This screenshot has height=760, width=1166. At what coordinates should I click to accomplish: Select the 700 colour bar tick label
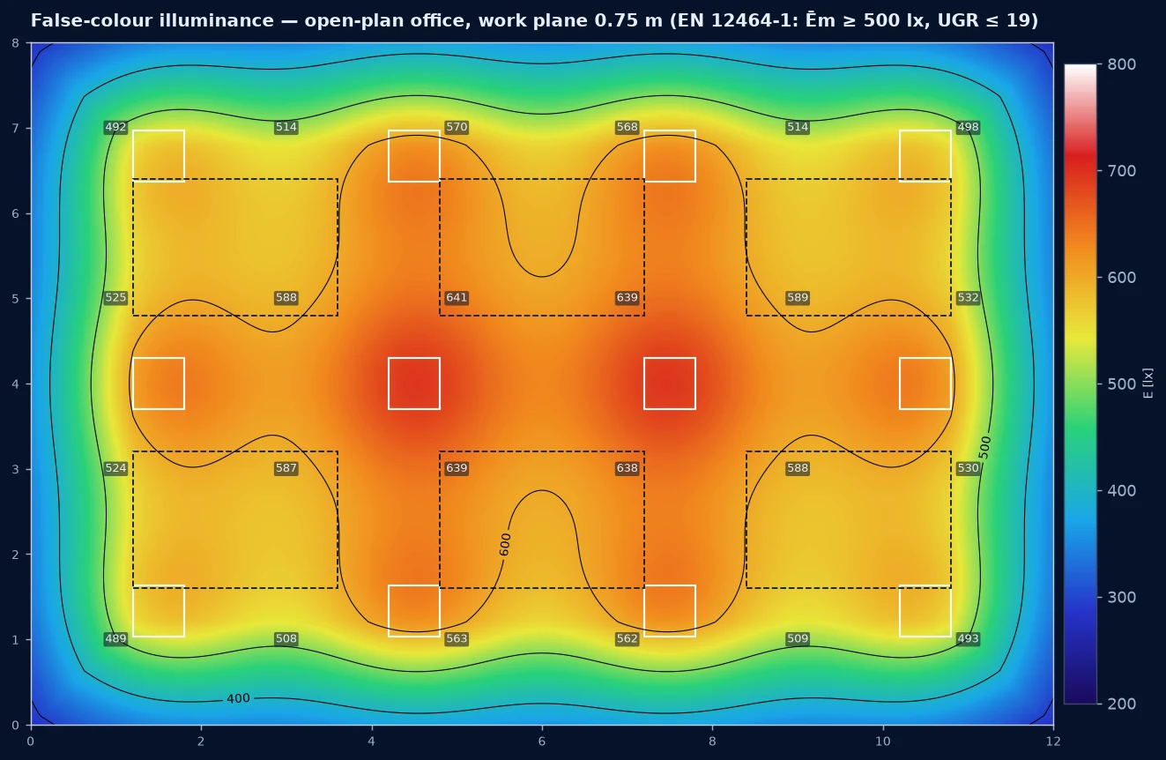click(x=1123, y=171)
